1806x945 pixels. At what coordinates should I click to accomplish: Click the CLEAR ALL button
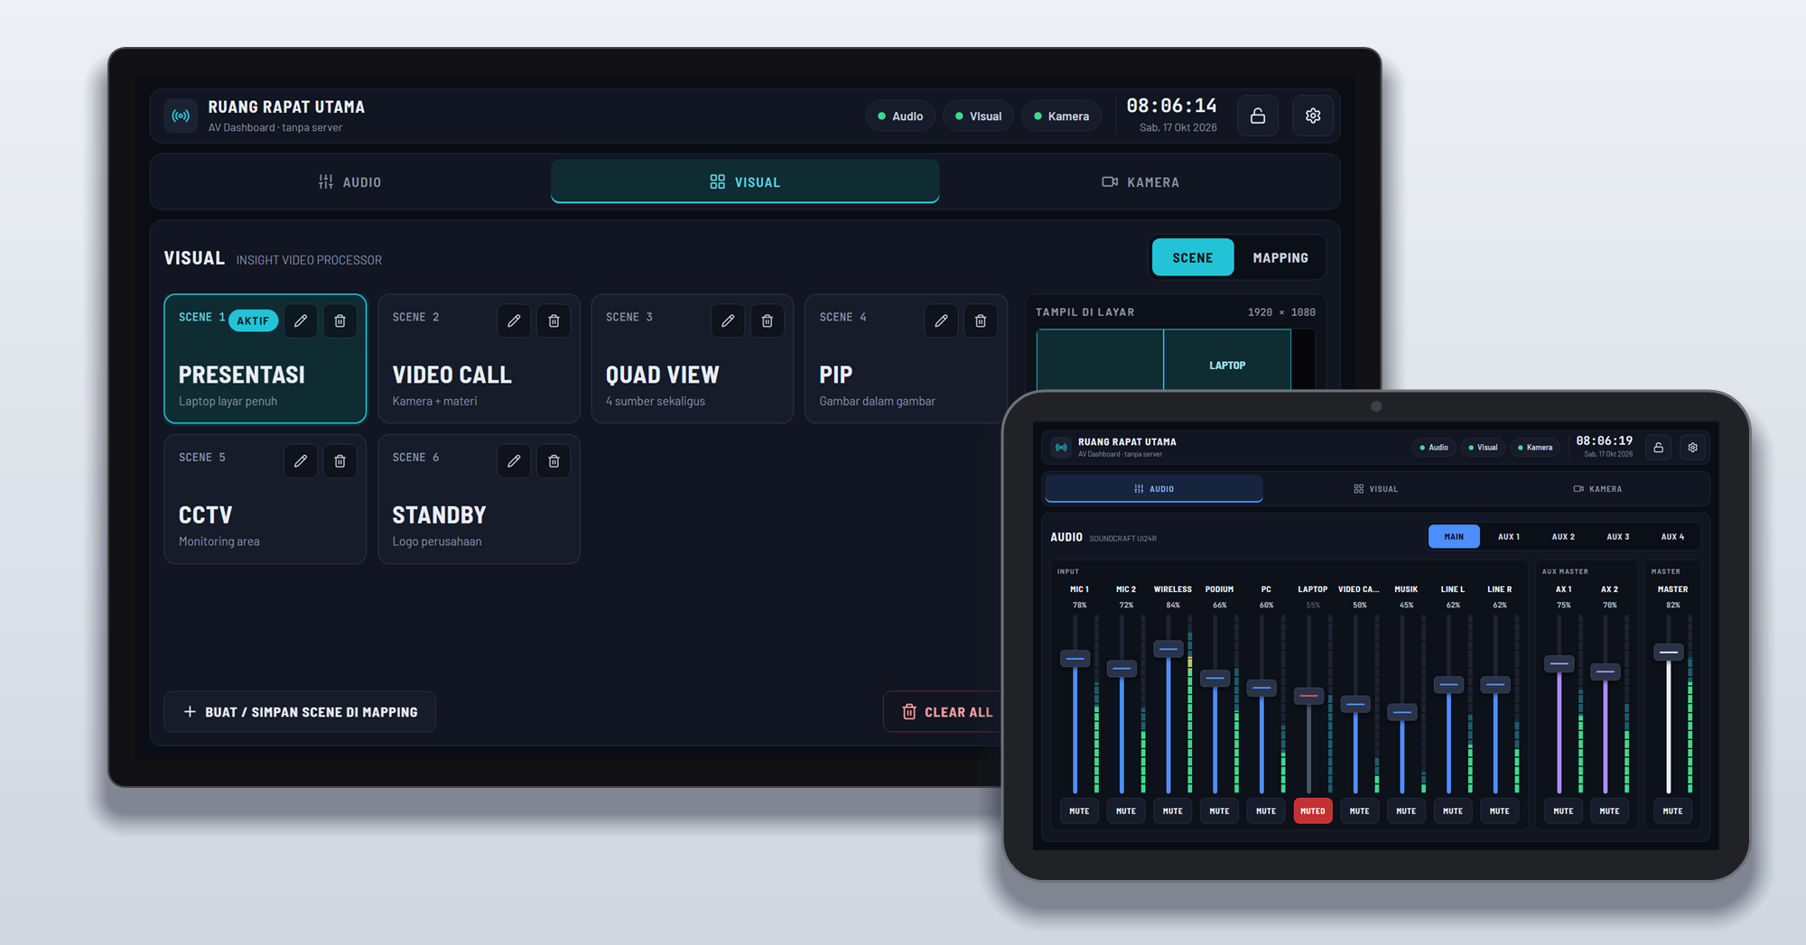[x=946, y=712]
